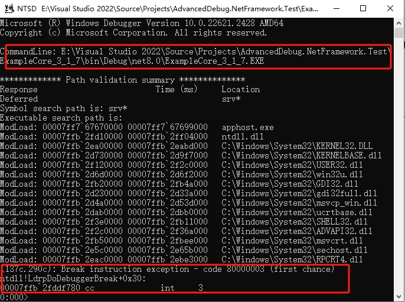The width and height of the screenshot is (405, 302).
Task: Click the RPCRT4.dll module path
Action: click(292, 259)
